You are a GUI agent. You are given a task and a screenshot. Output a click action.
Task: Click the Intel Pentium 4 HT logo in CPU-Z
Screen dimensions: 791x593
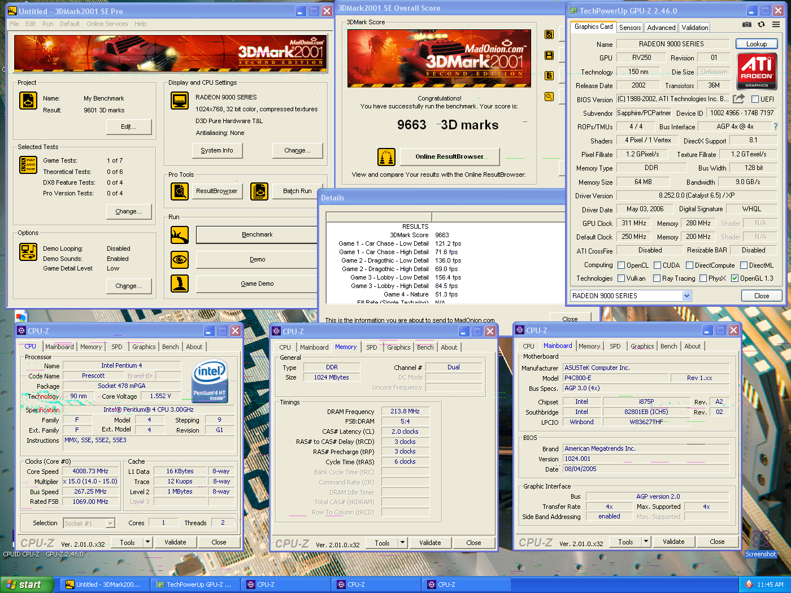(210, 381)
